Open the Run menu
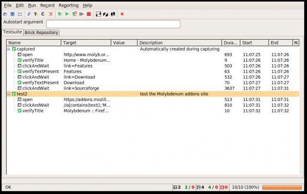The image size is (307, 194). [32, 5]
